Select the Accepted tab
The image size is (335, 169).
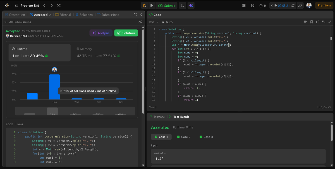click(x=38, y=15)
